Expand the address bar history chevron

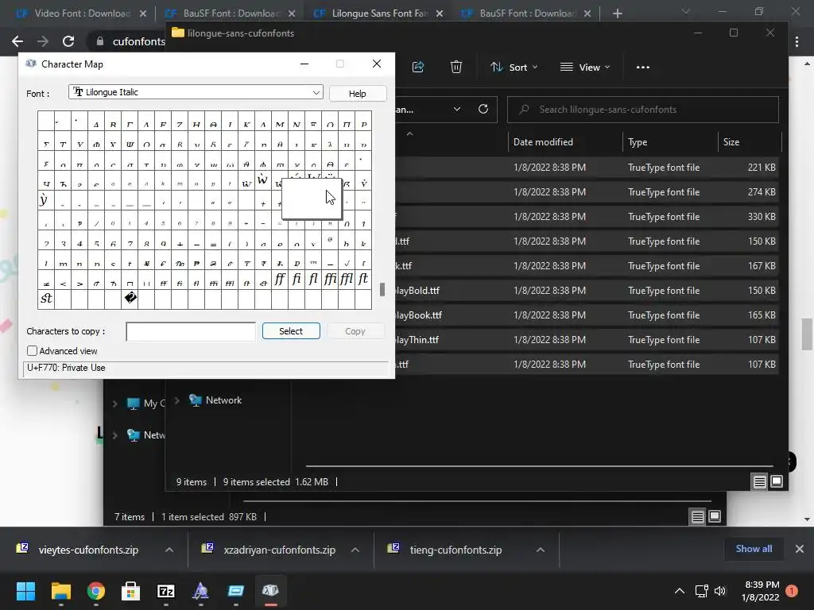click(457, 109)
